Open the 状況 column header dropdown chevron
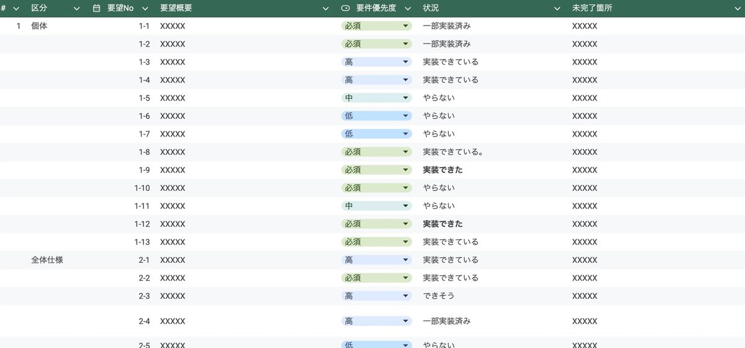 click(558, 9)
